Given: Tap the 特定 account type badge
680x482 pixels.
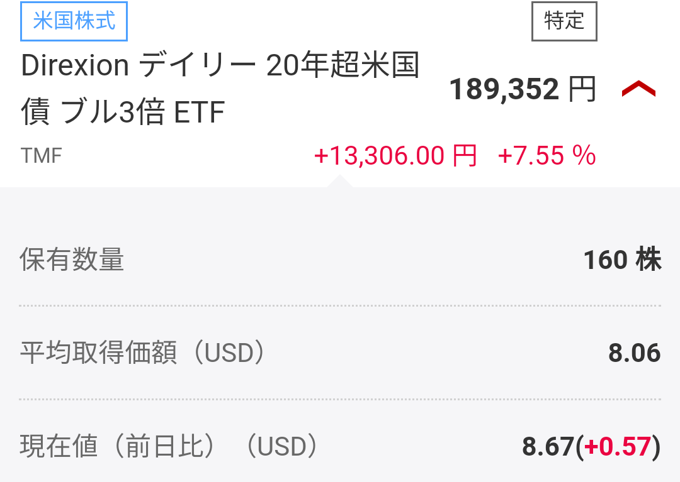Looking at the screenshot, I should pos(564,21).
